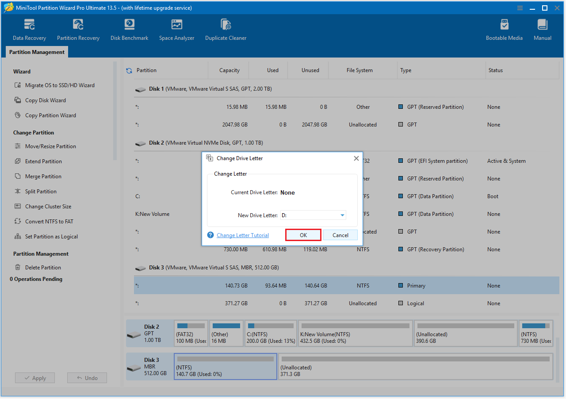This screenshot has height=399, width=566.
Task: Open the New Drive Letter dropdown
Action: pyautogui.click(x=342, y=215)
